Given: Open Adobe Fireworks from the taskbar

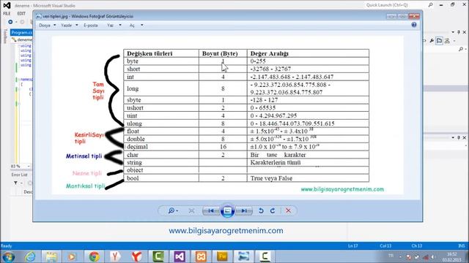Looking at the screenshot, I should pos(222,256).
